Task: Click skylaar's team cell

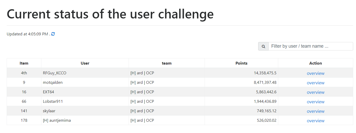Action: [x=167, y=111]
